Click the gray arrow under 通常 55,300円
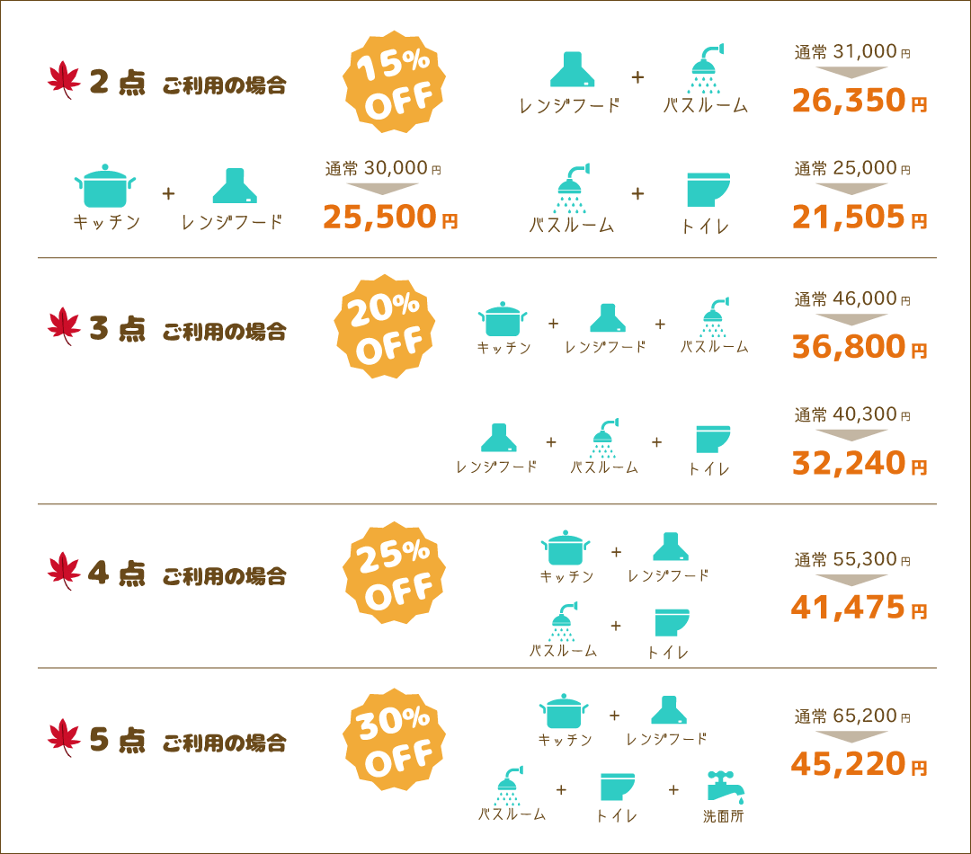Viewport: 971px width, 854px height. (851, 581)
